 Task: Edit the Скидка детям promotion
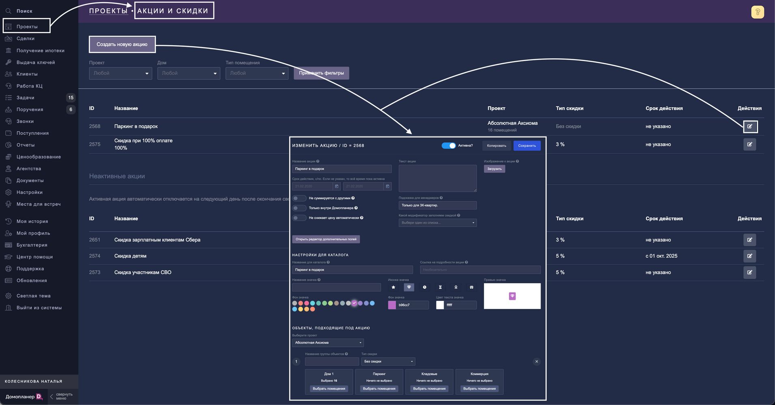[x=749, y=256]
